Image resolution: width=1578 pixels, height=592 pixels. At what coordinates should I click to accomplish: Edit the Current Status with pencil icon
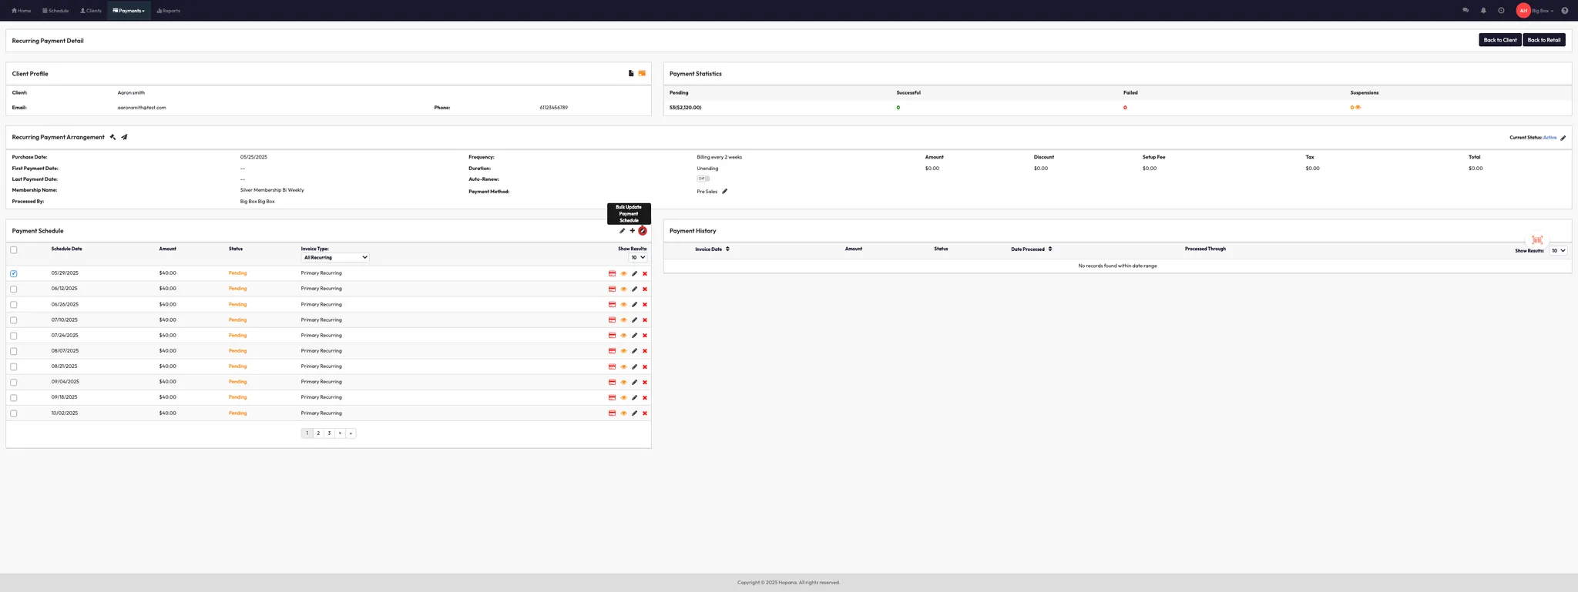(x=1563, y=139)
